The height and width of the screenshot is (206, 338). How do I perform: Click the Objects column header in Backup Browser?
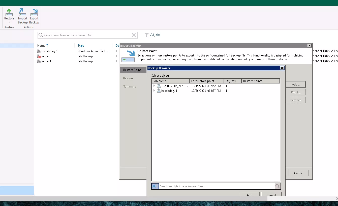pyautogui.click(x=233, y=81)
